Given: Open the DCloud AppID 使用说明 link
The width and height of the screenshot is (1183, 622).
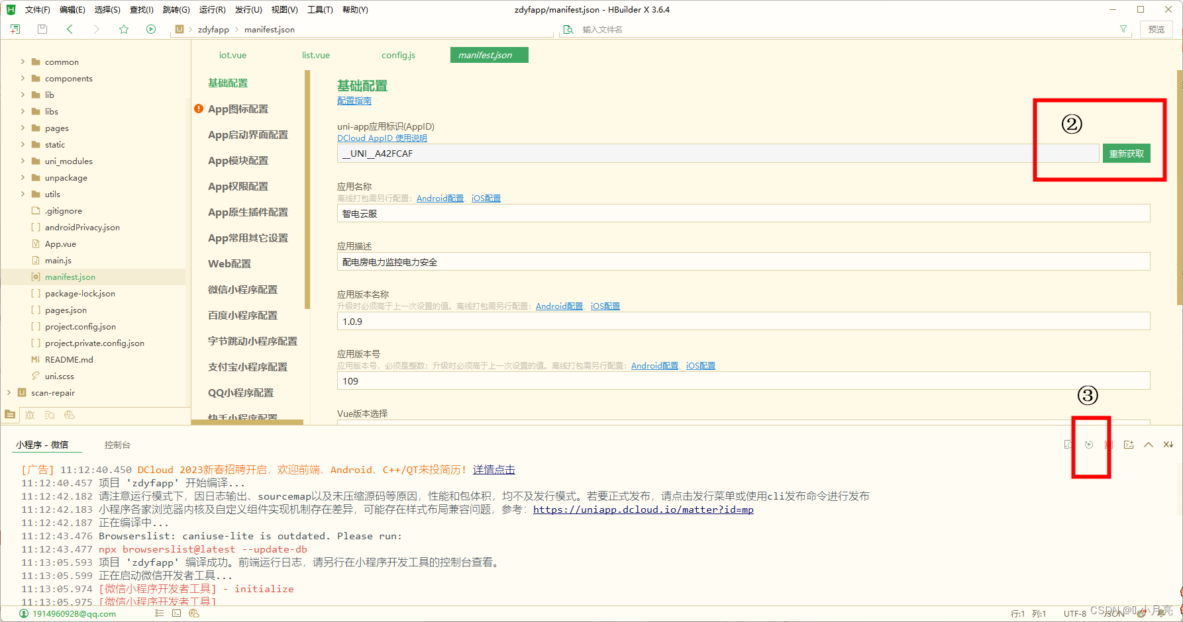Looking at the screenshot, I should (382, 138).
